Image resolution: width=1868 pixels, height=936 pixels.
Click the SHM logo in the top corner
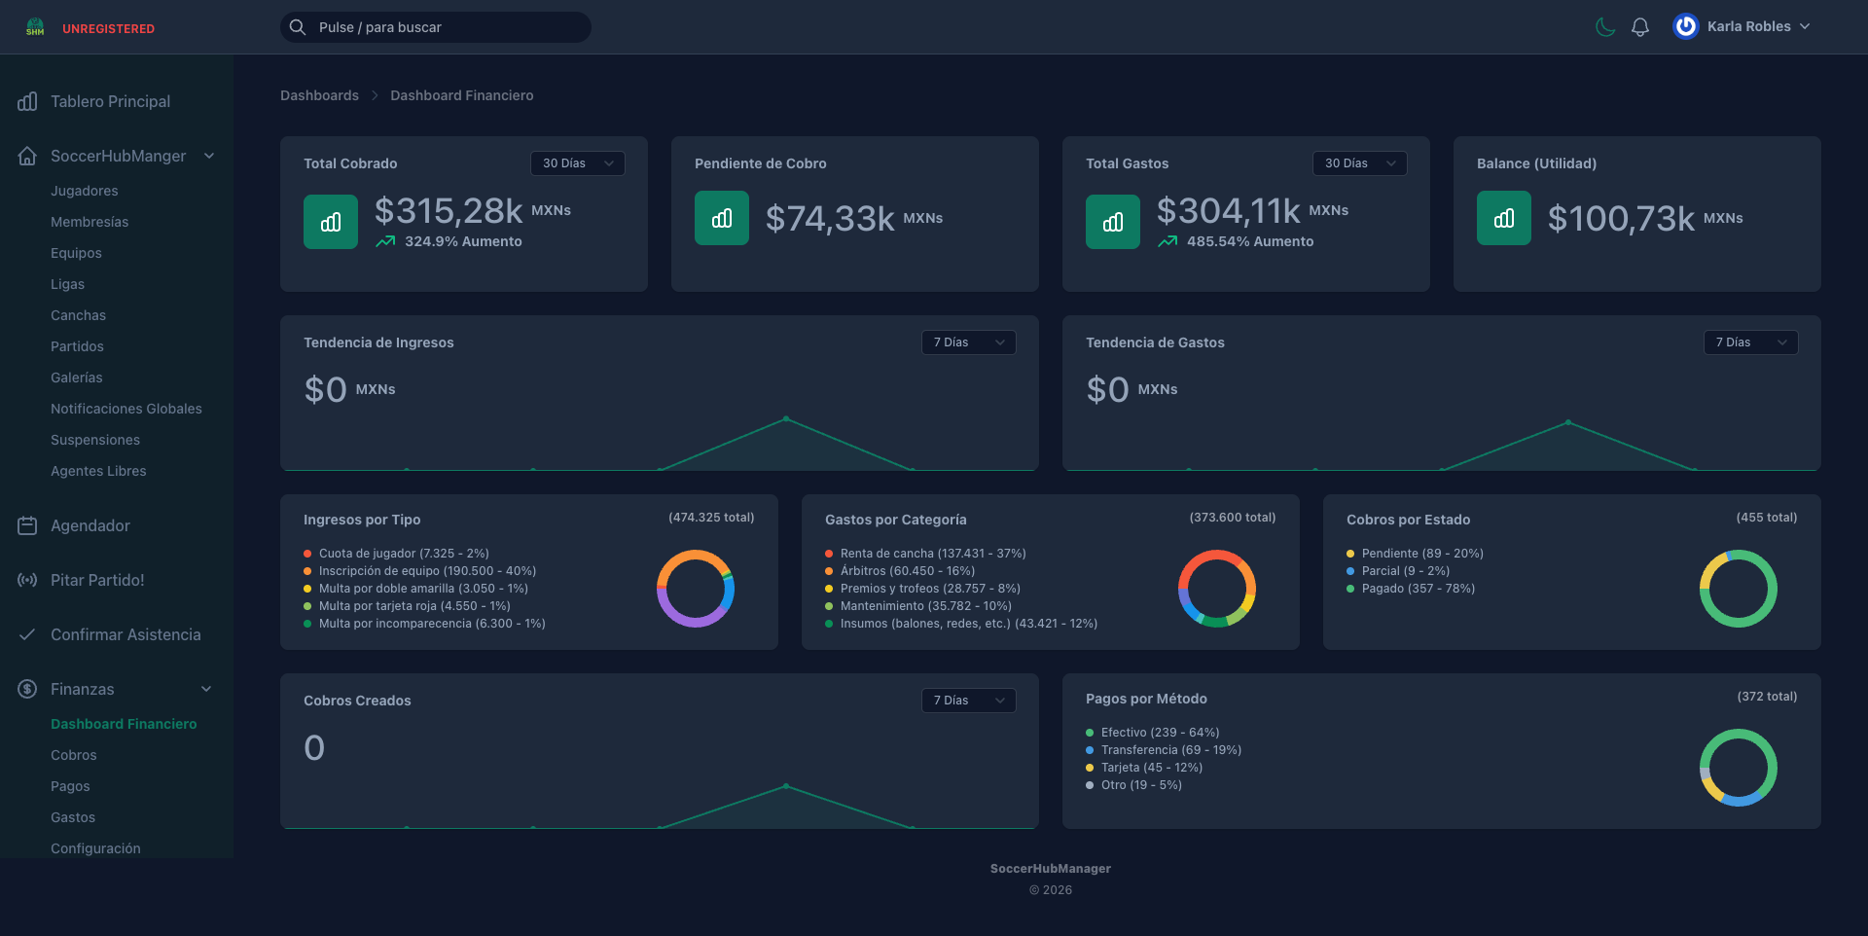point(36,26)
